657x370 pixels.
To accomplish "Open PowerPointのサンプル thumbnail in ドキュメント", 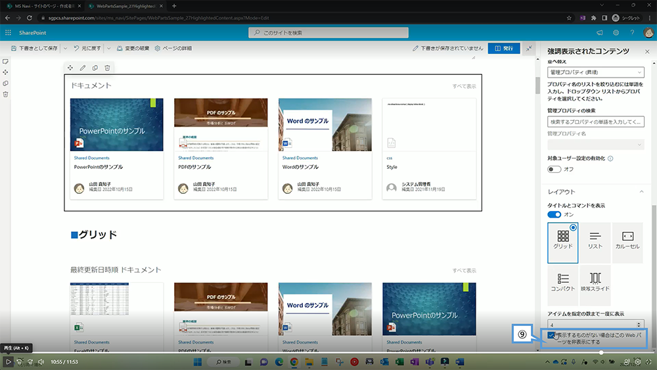I will 116,124.
